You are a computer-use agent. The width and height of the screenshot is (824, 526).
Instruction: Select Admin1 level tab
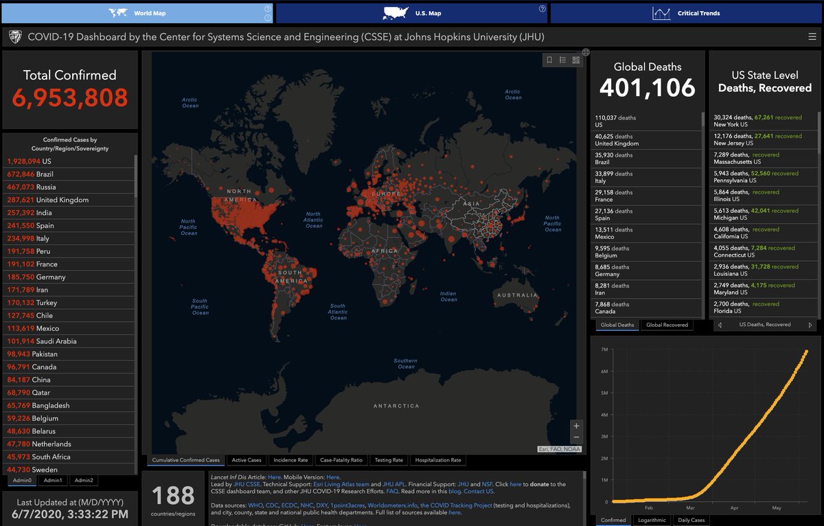(53, 480)
